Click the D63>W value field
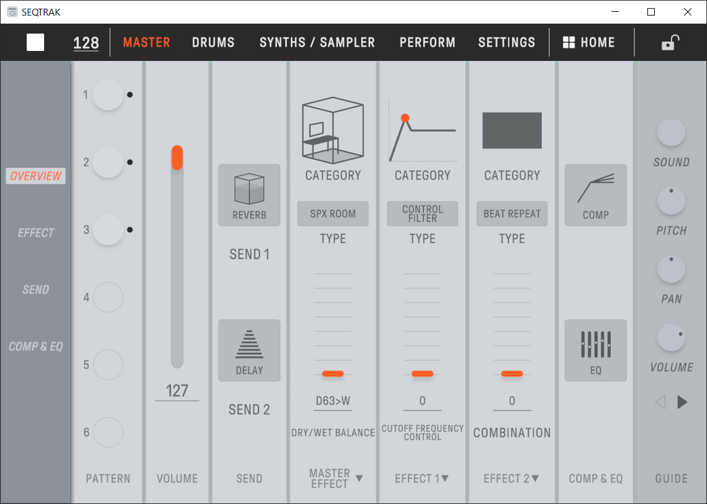 coord(333,401)
